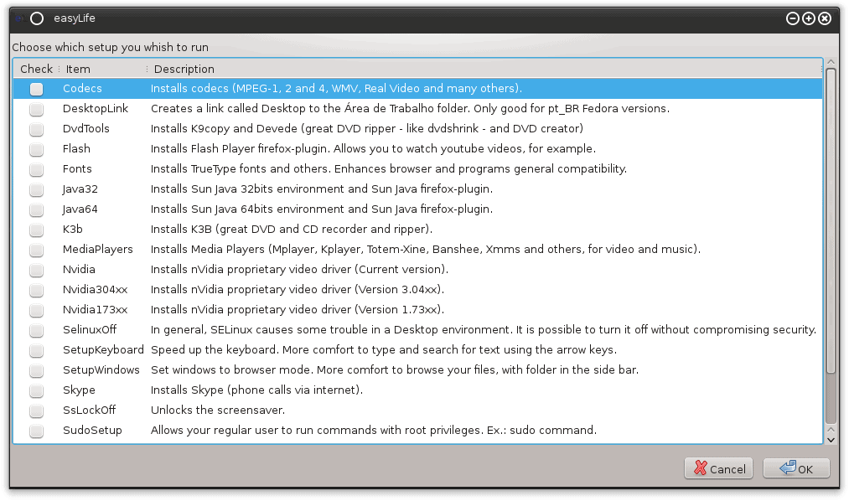
Task: Maximize the easyLife window
Action: pos(809,18)
